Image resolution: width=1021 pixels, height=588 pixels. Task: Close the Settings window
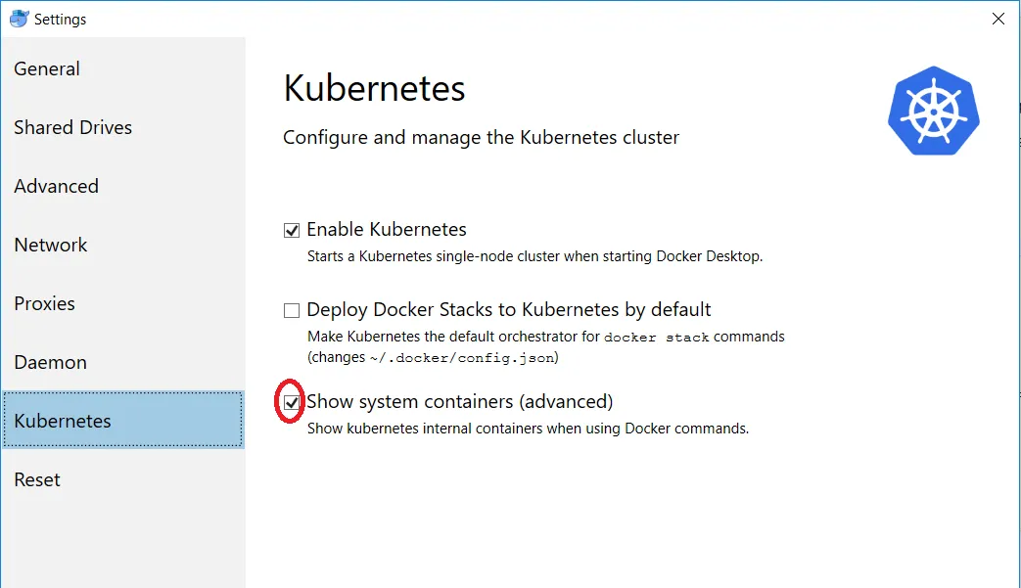998,19
